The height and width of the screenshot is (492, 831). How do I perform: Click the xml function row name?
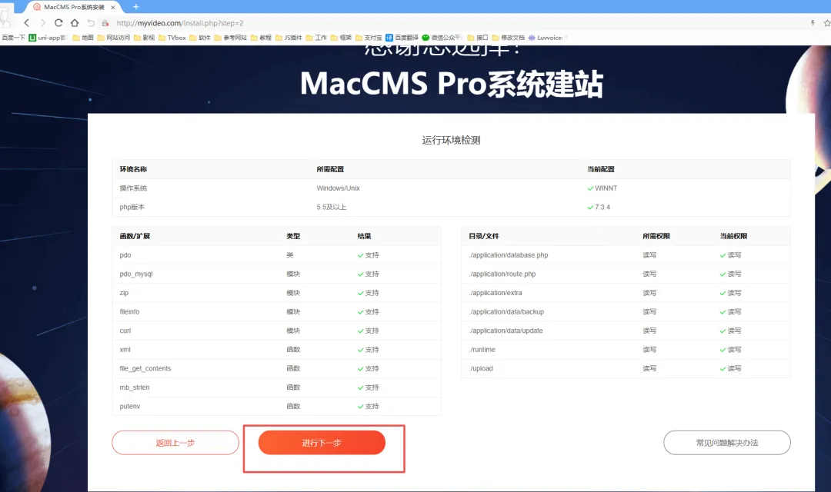click(125, 350)
